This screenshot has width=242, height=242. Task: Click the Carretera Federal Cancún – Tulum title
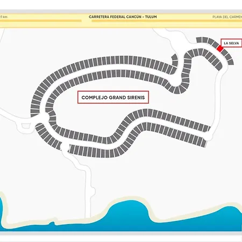coord(123,17)
